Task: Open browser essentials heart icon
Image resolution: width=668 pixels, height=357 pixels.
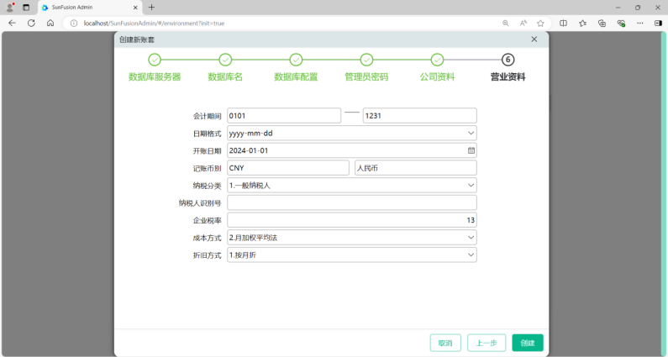Action: click(621, 24)
